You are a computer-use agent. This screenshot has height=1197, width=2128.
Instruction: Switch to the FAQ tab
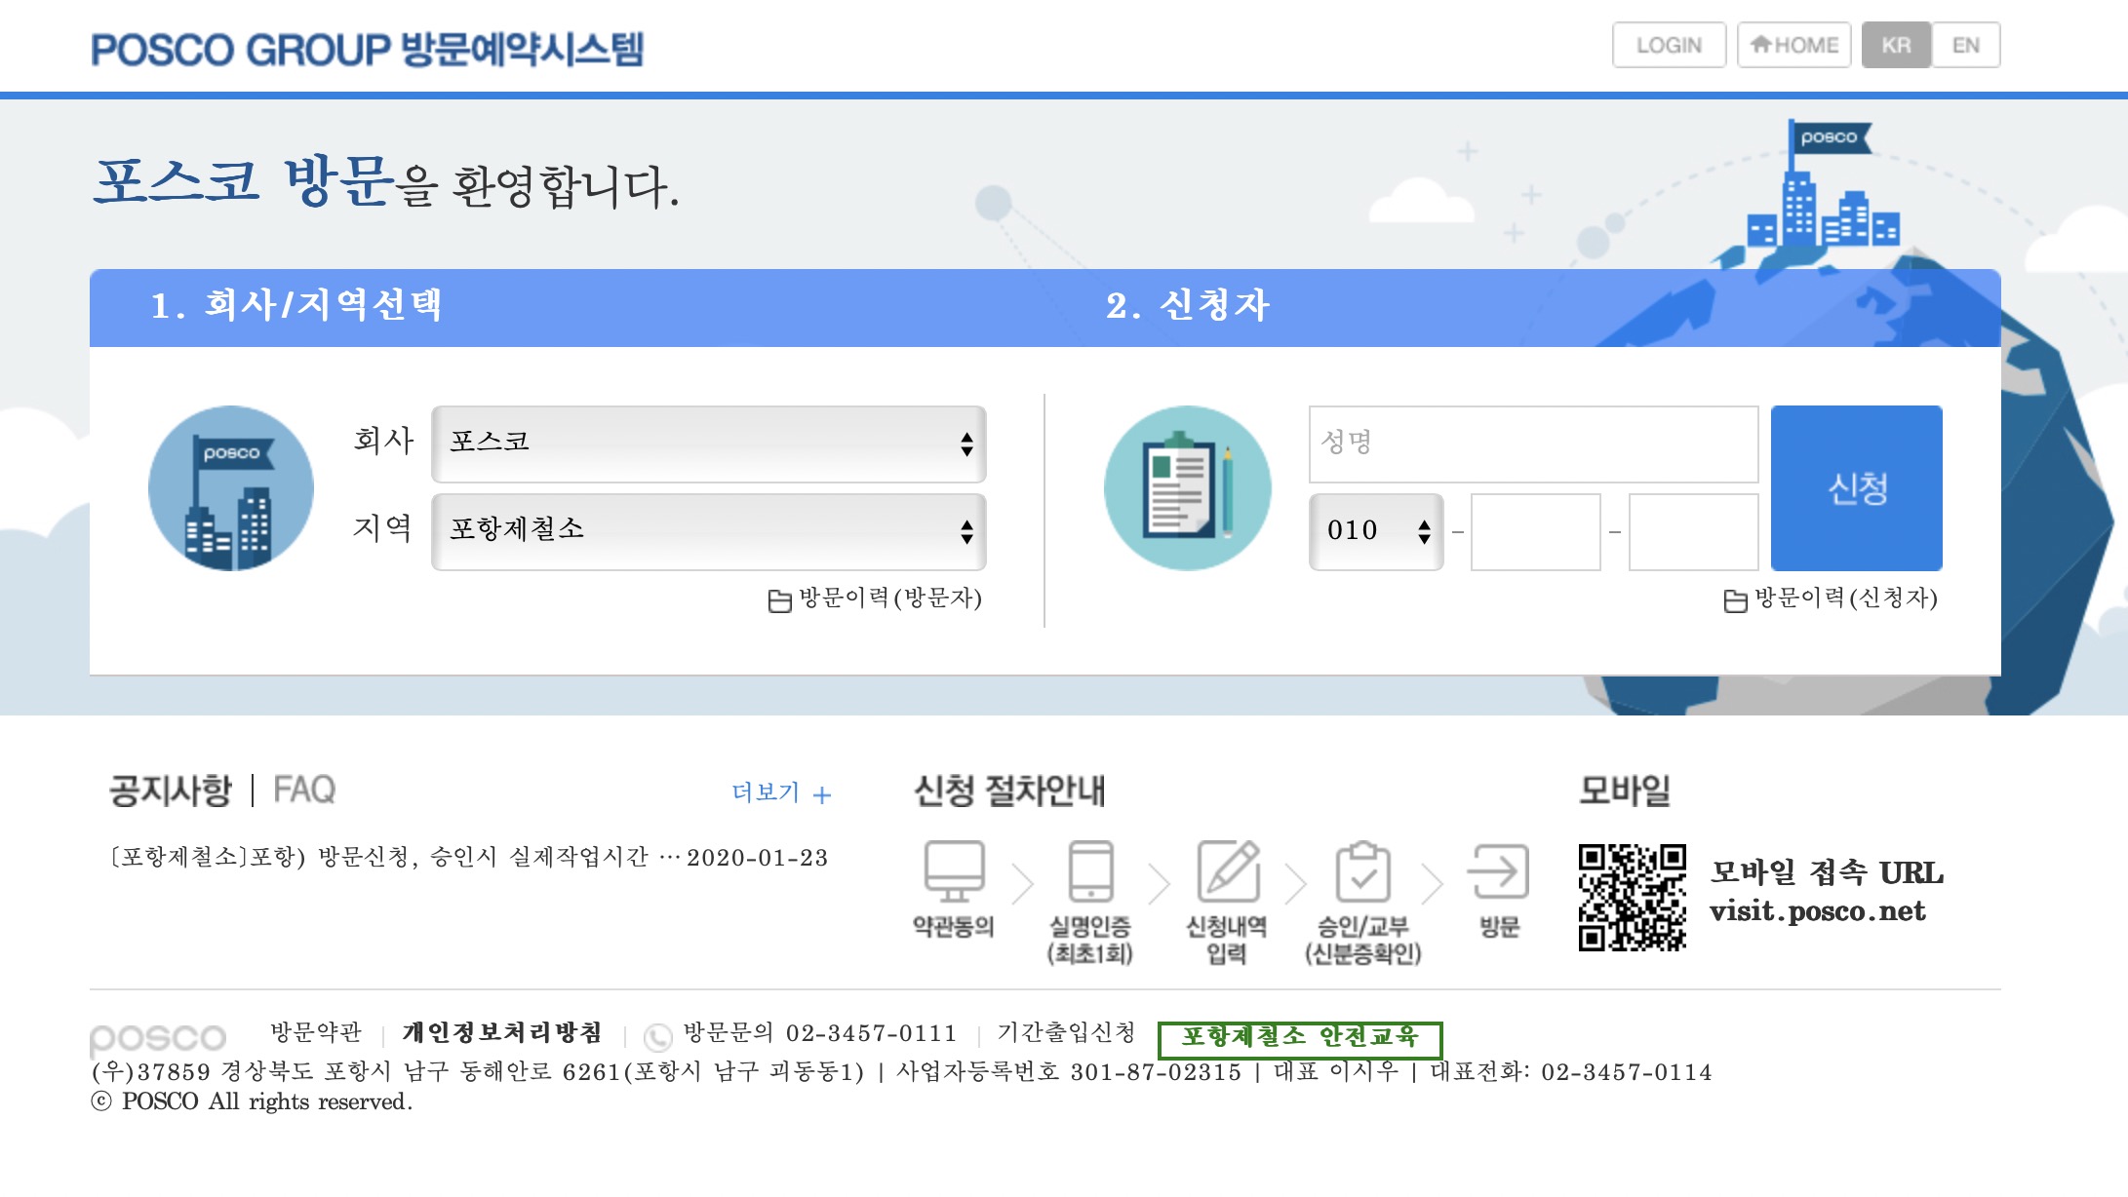[x=303, y=790]
